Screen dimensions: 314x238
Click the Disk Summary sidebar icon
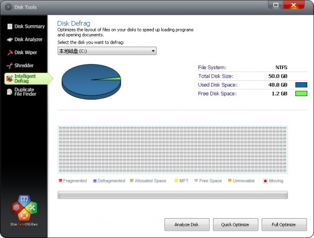point(9,26)
